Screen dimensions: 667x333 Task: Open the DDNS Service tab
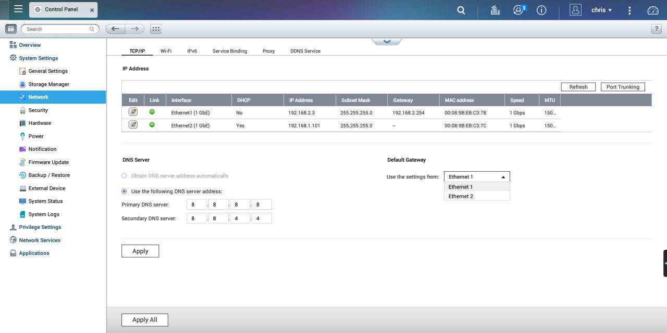tap(305, 51)
